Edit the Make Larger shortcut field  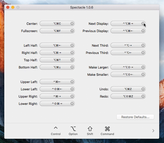tap(128, 67)
